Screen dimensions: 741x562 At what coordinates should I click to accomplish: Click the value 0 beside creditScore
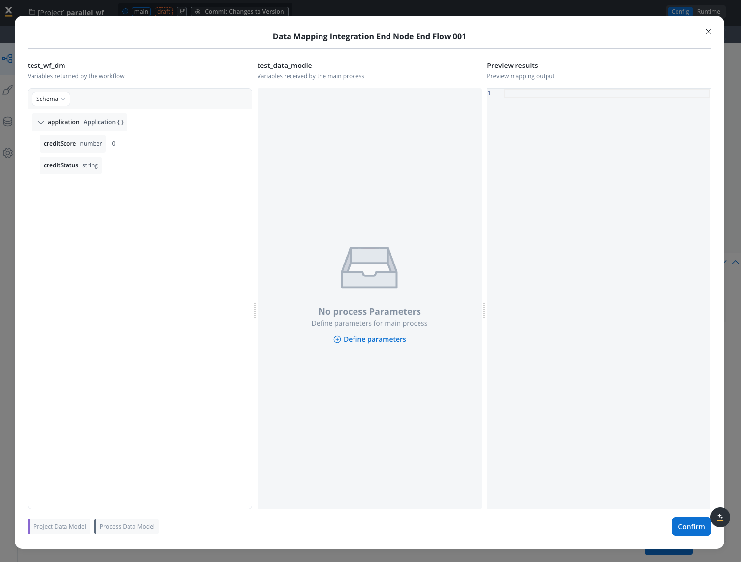click(114, 144)
